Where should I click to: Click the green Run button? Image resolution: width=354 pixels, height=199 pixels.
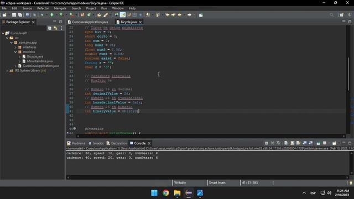(51, 15)
